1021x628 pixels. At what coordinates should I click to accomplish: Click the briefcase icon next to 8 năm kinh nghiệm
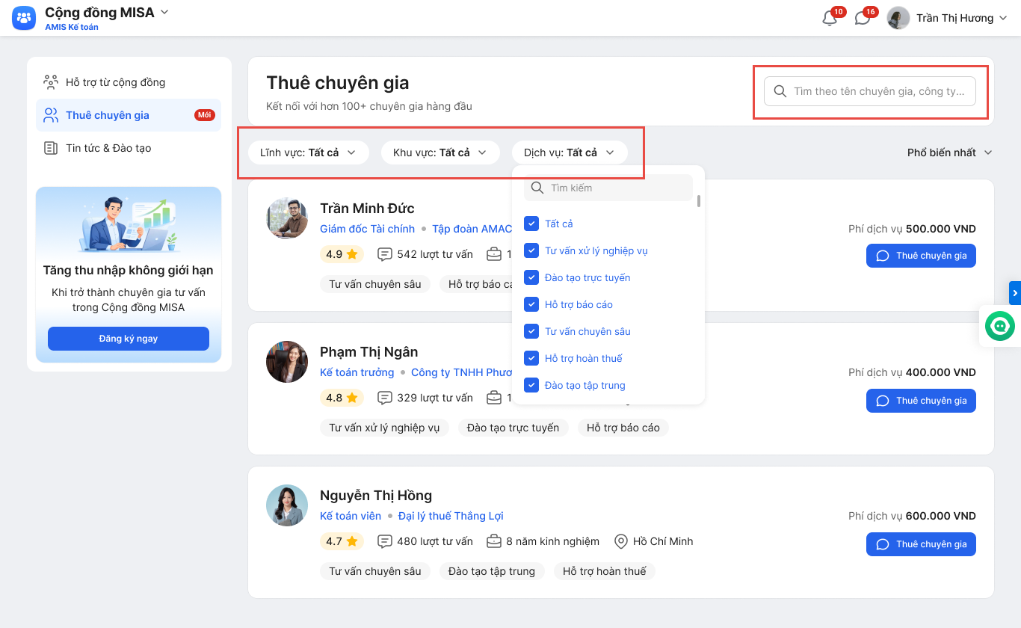pyautogui.click(x=493, y=541)
